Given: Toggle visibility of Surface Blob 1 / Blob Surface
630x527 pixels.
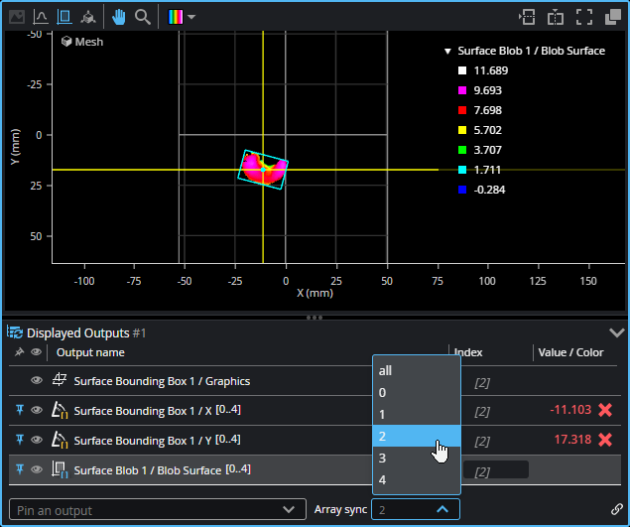Looking at the screenshot, I should point(37,469).
